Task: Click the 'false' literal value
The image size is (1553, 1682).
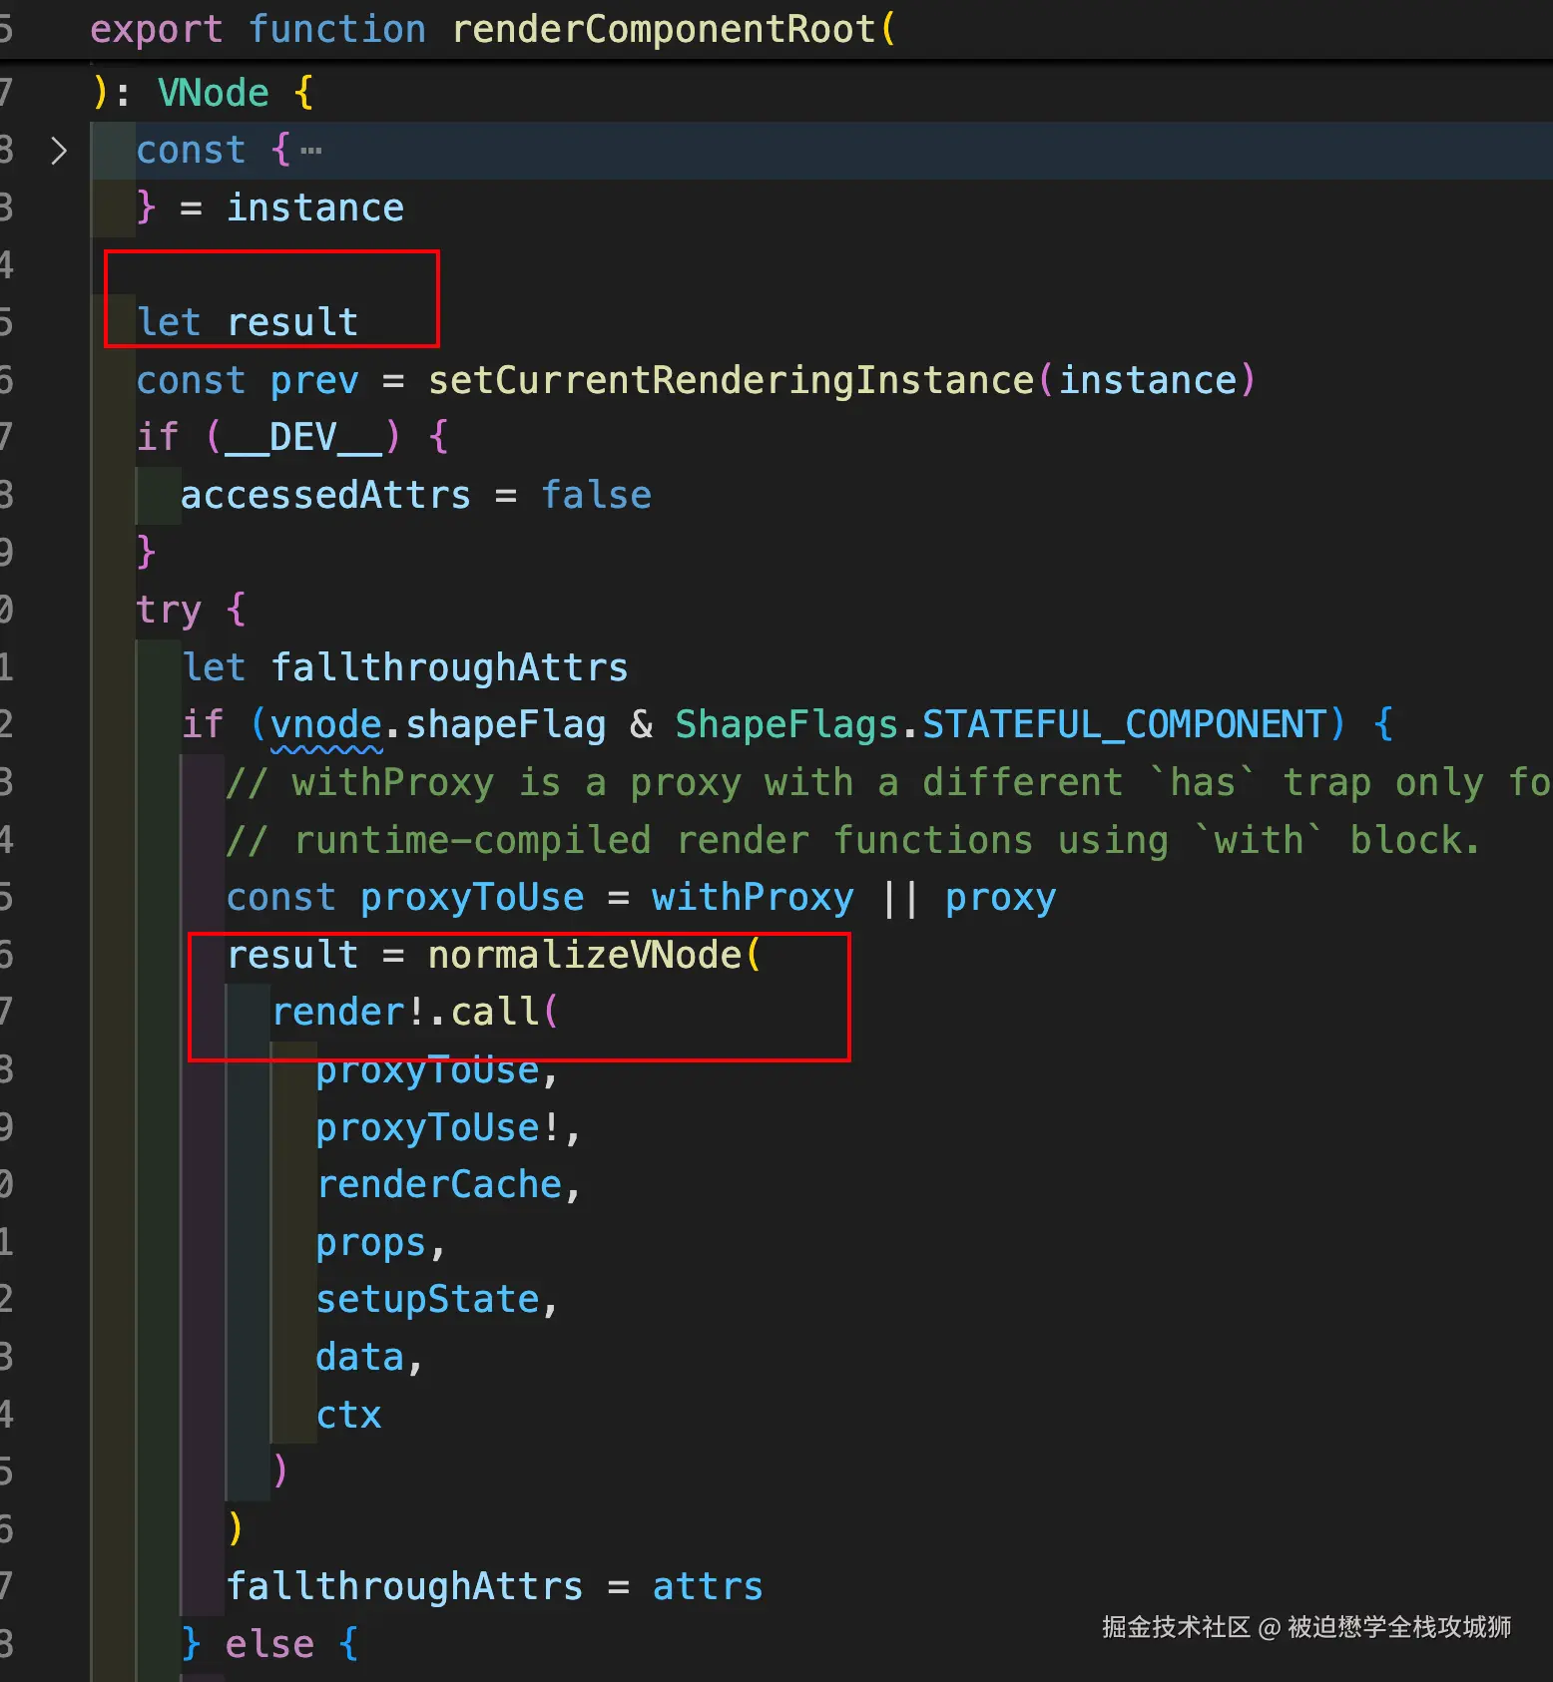Action: (x=596, y=495)
